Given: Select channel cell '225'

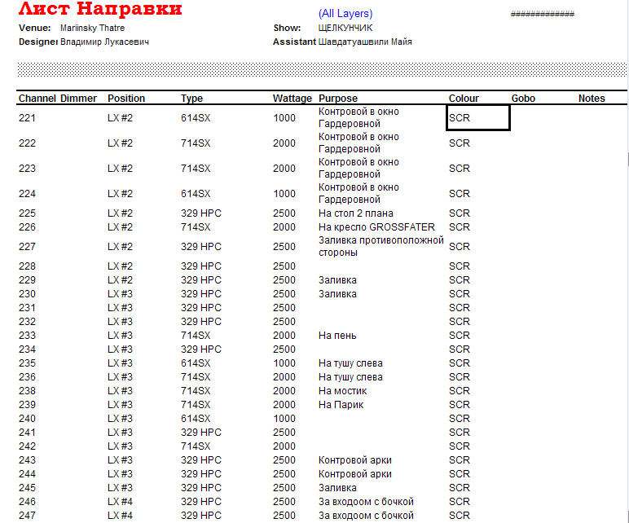Looking at the screenshot, I should tap(27, 213).
